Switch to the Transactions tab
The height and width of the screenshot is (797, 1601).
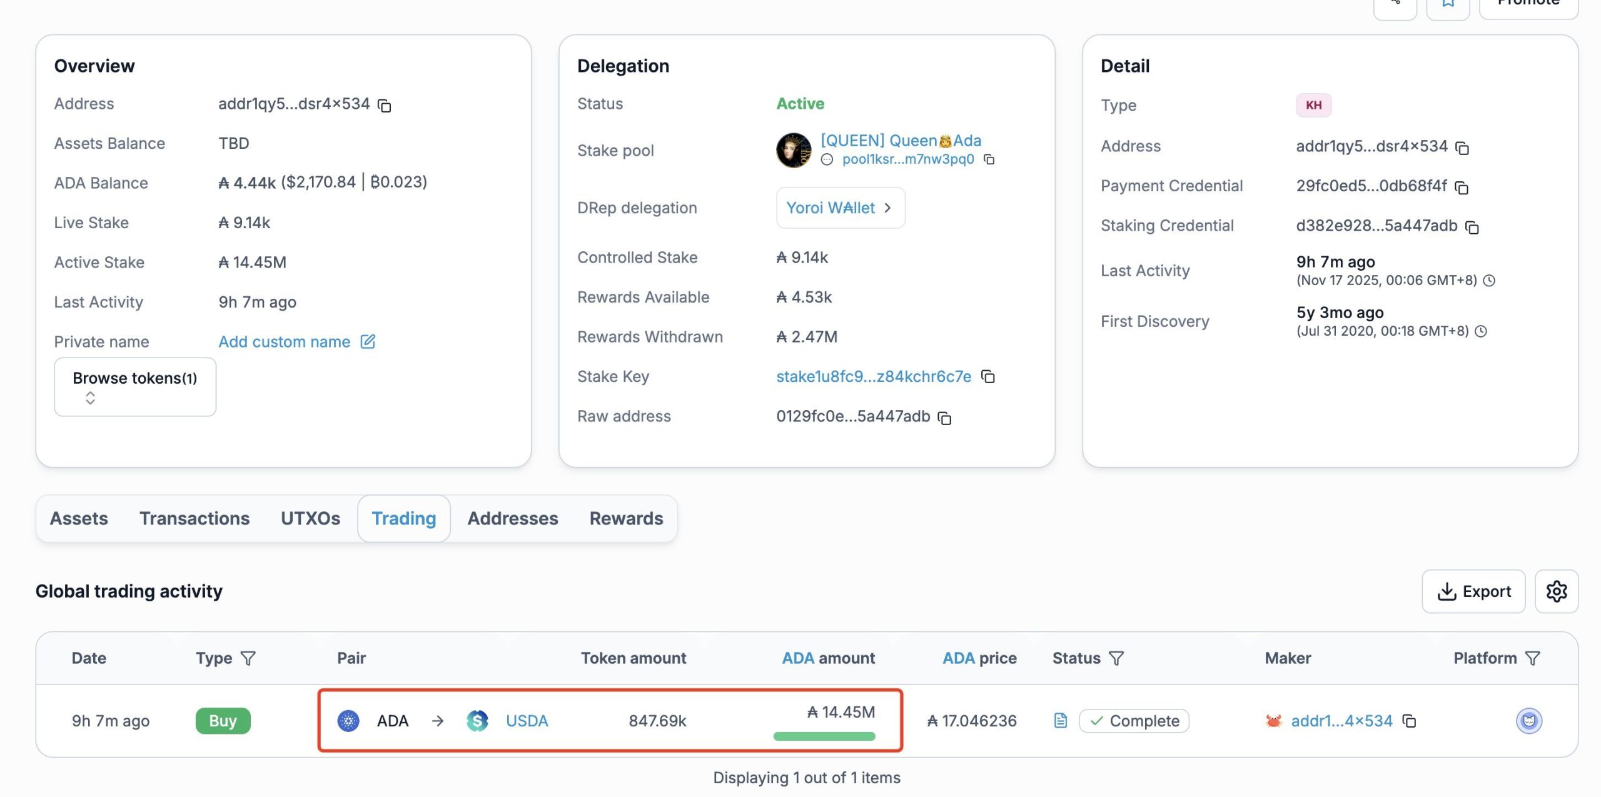(x=194, y=518)
